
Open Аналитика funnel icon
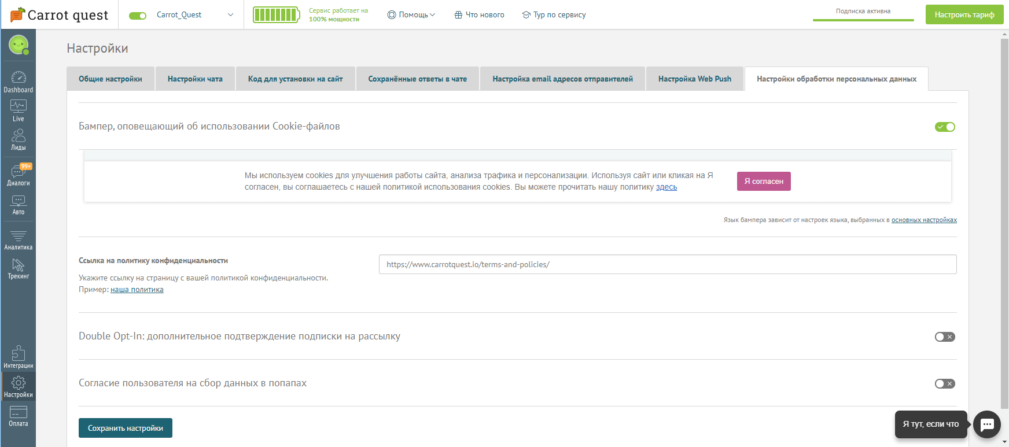tap(19, 239)
